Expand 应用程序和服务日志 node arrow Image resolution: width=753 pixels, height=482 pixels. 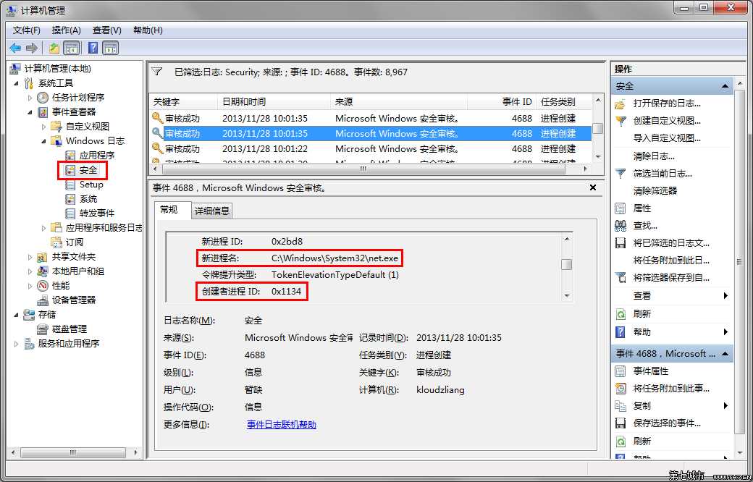click(x=43, y=228)
